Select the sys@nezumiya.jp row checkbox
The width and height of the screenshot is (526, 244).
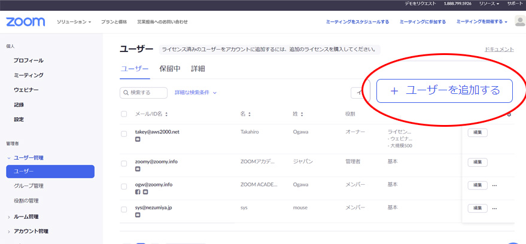pyautogui.click(x=124, y=209)
